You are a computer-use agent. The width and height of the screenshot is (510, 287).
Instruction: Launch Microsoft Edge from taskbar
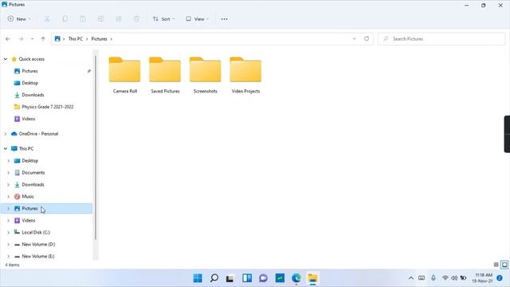coord(296,278)
